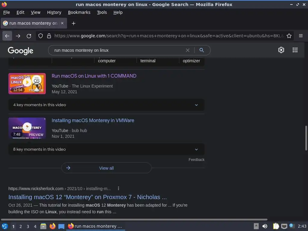Open the Google apps grid
This screenshot has width=308, height=231.
[x=295, y=50]
